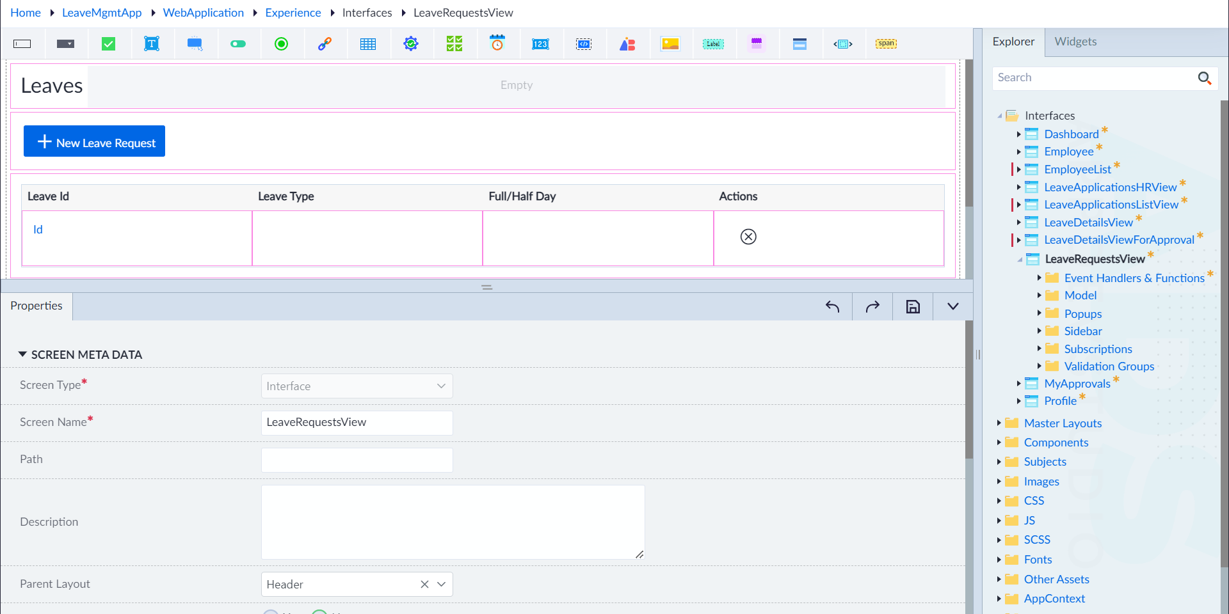
Task: Select the number 123 widget icon
Action: [540, 44]
